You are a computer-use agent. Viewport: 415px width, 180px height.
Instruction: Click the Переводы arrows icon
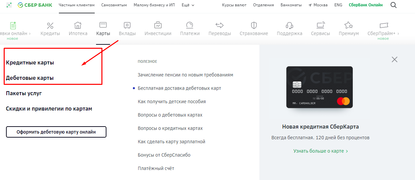click(x=220, y=25)
